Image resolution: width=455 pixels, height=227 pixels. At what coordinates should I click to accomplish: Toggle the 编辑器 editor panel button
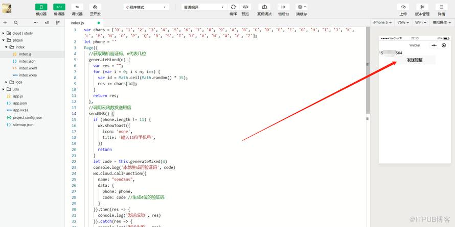click(x=59, y=7)
